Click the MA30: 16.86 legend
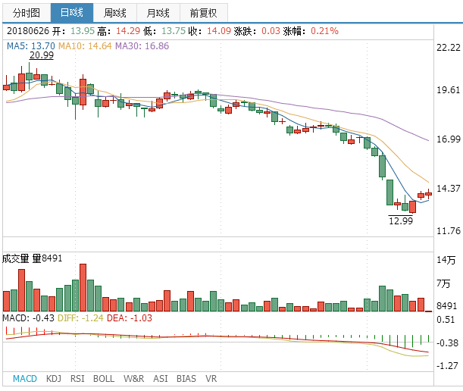 (142, 46)
